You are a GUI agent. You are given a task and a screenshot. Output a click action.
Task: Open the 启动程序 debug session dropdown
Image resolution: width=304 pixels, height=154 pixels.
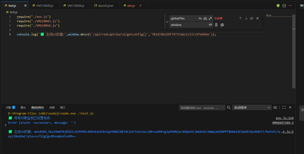[x=252, y=107]
